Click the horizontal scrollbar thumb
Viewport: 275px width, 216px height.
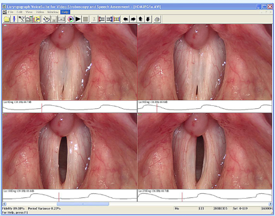(82, 204)
